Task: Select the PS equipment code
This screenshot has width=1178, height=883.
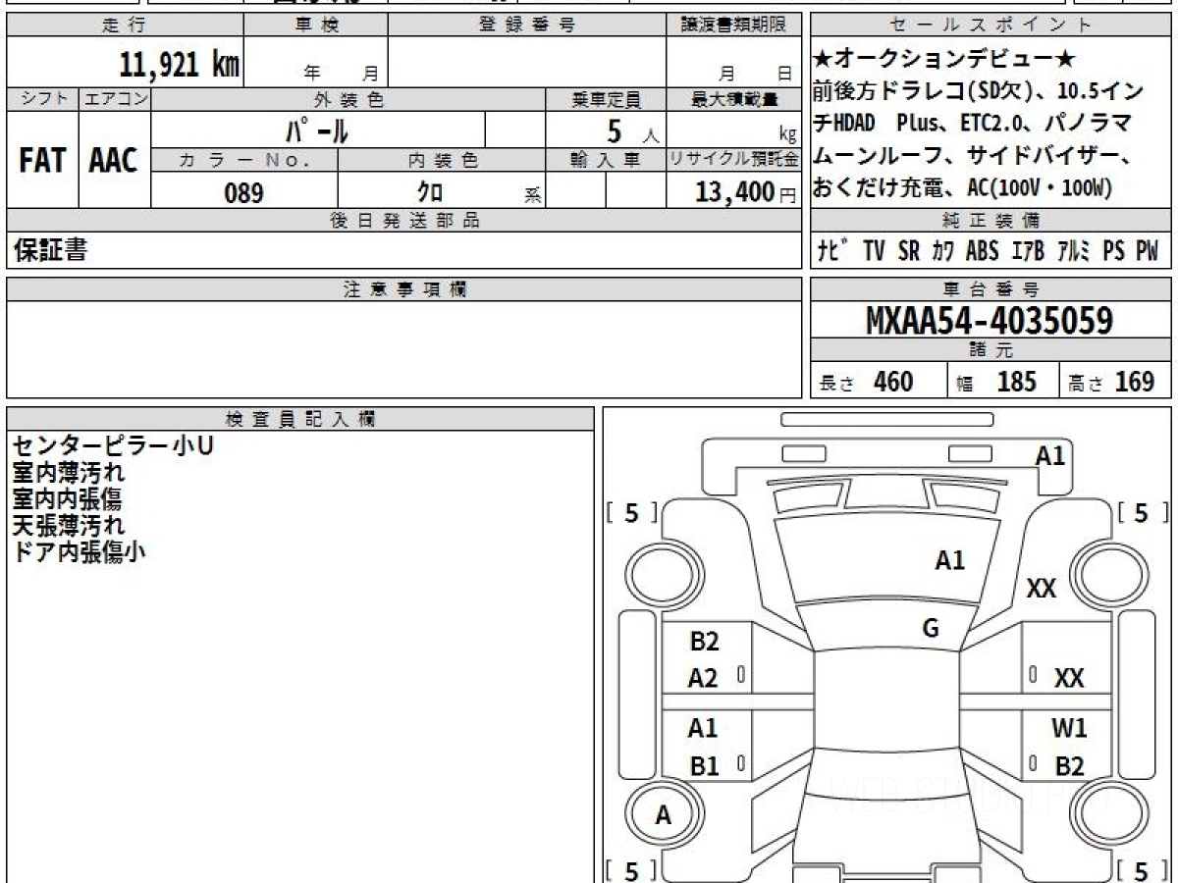Action: click(1113, 251)
